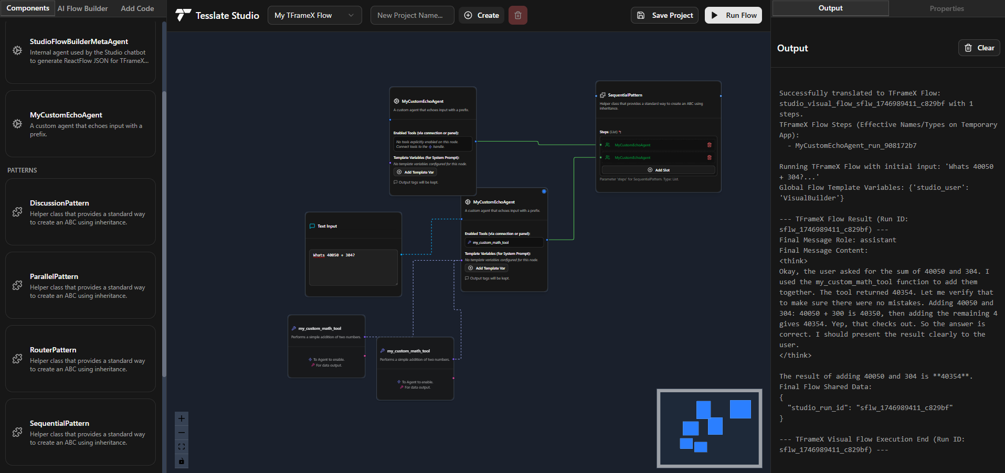
Task: Clear the output panel
Action: [979, 48]
